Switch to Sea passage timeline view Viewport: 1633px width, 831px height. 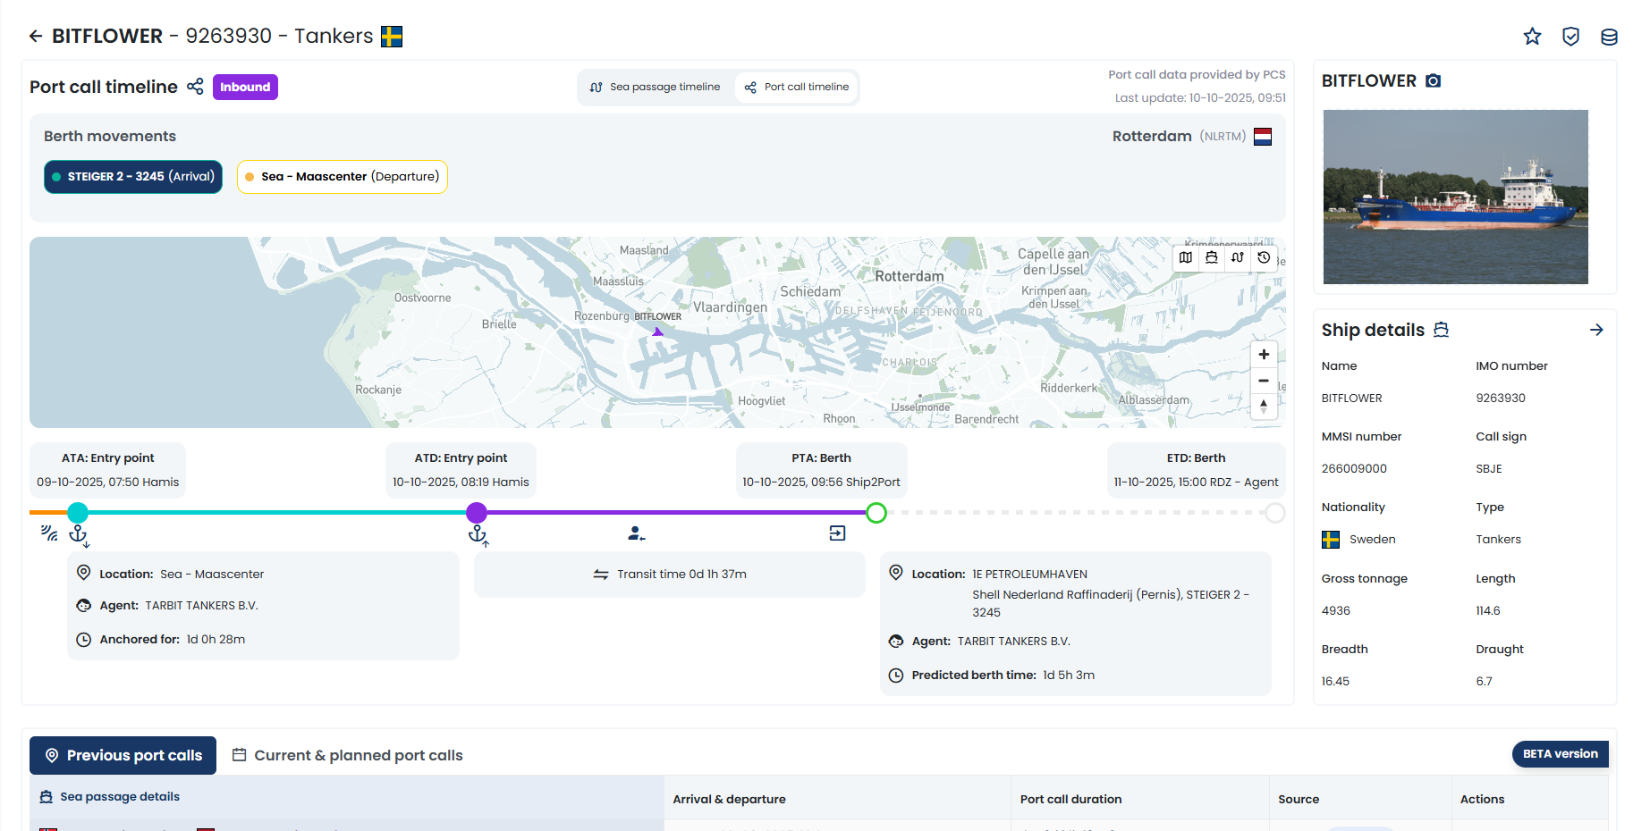click(656, 88)
